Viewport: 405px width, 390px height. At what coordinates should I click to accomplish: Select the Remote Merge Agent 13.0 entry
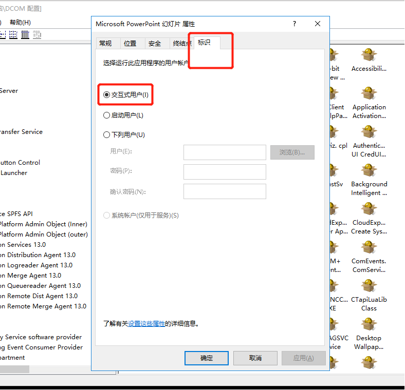(43, 306)
